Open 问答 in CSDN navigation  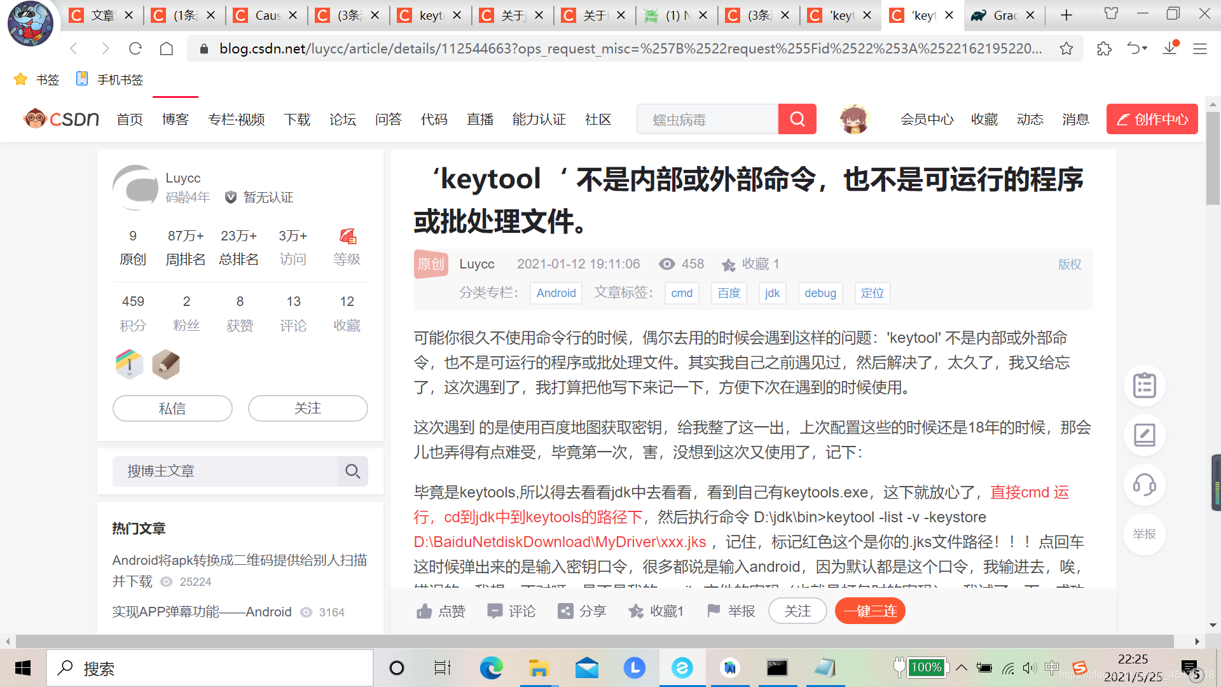pyautogui.click(x=389, y=120)
